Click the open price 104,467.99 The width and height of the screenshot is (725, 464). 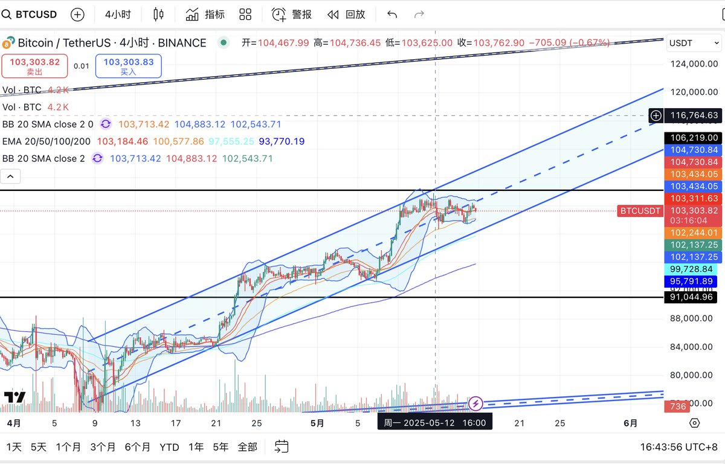click(x=283, y=43)
